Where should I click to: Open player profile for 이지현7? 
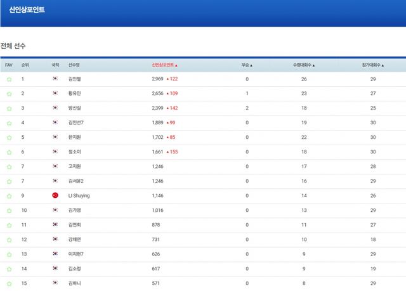[x=75, y=254]
